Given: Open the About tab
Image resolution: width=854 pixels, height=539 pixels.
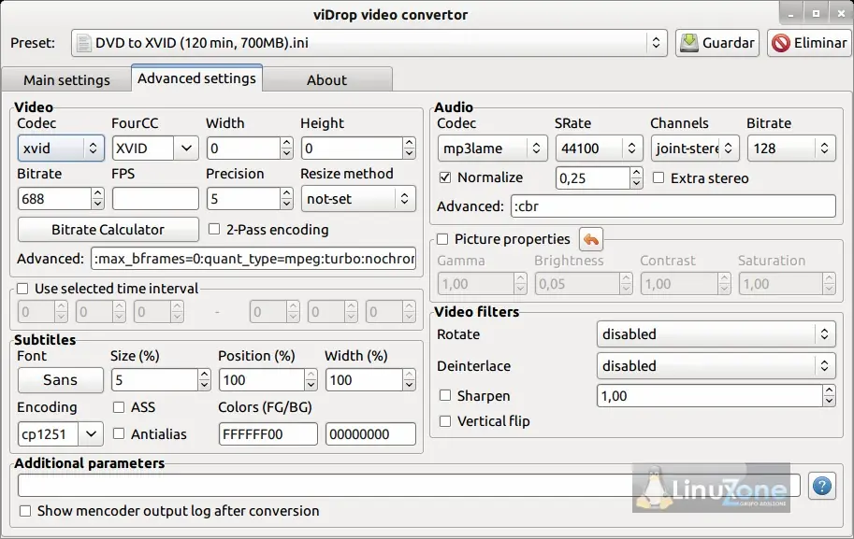Looking at the screenshot, I should pos(326,80).
